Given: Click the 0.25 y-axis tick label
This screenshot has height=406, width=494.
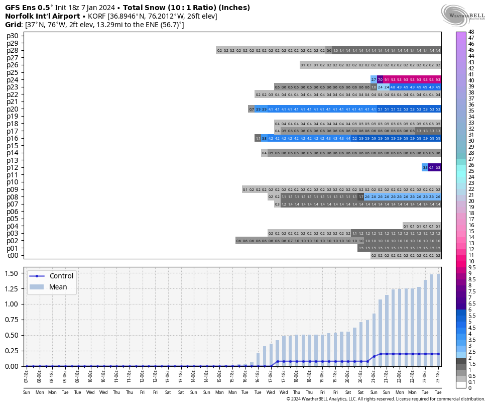Looking at the screenshot, I should [x=12, y=351].
